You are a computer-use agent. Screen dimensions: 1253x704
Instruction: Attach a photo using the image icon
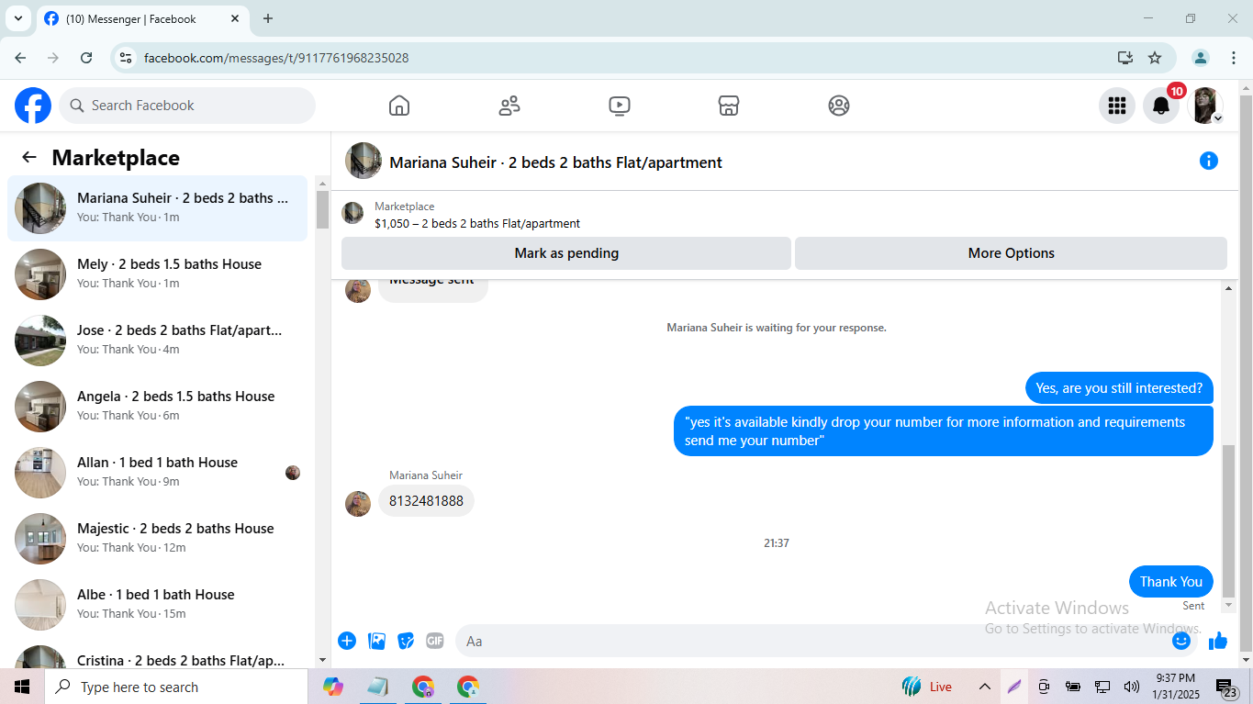tap(376, 641)
